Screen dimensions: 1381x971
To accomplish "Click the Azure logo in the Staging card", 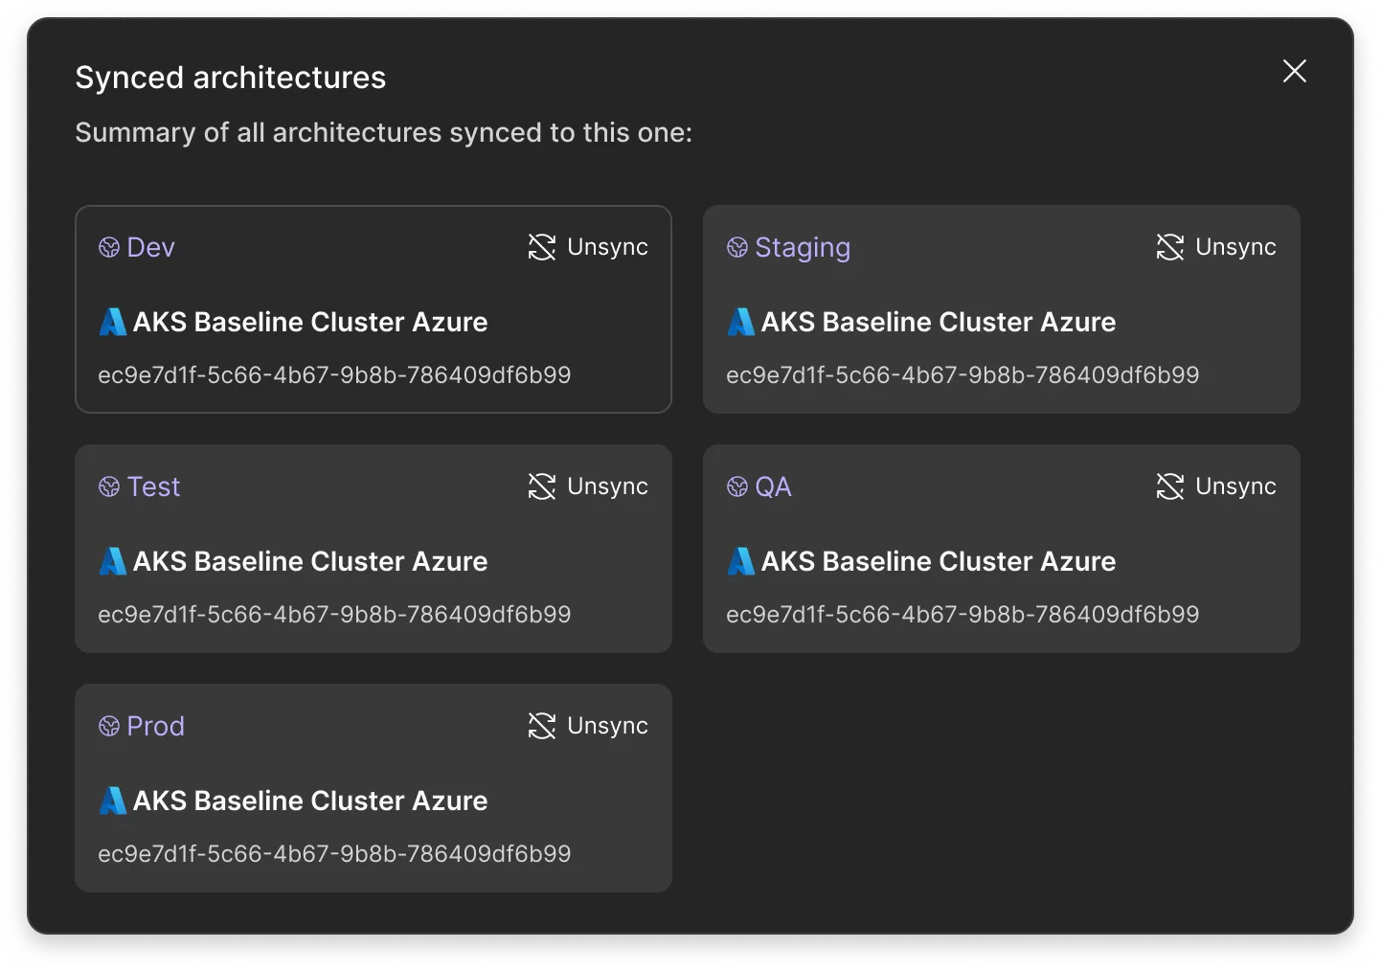I will click(x=740, y=322).
